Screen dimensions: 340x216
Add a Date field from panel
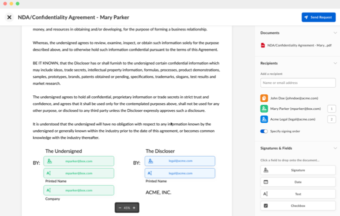pyautogui.click(x=298, y=182)
